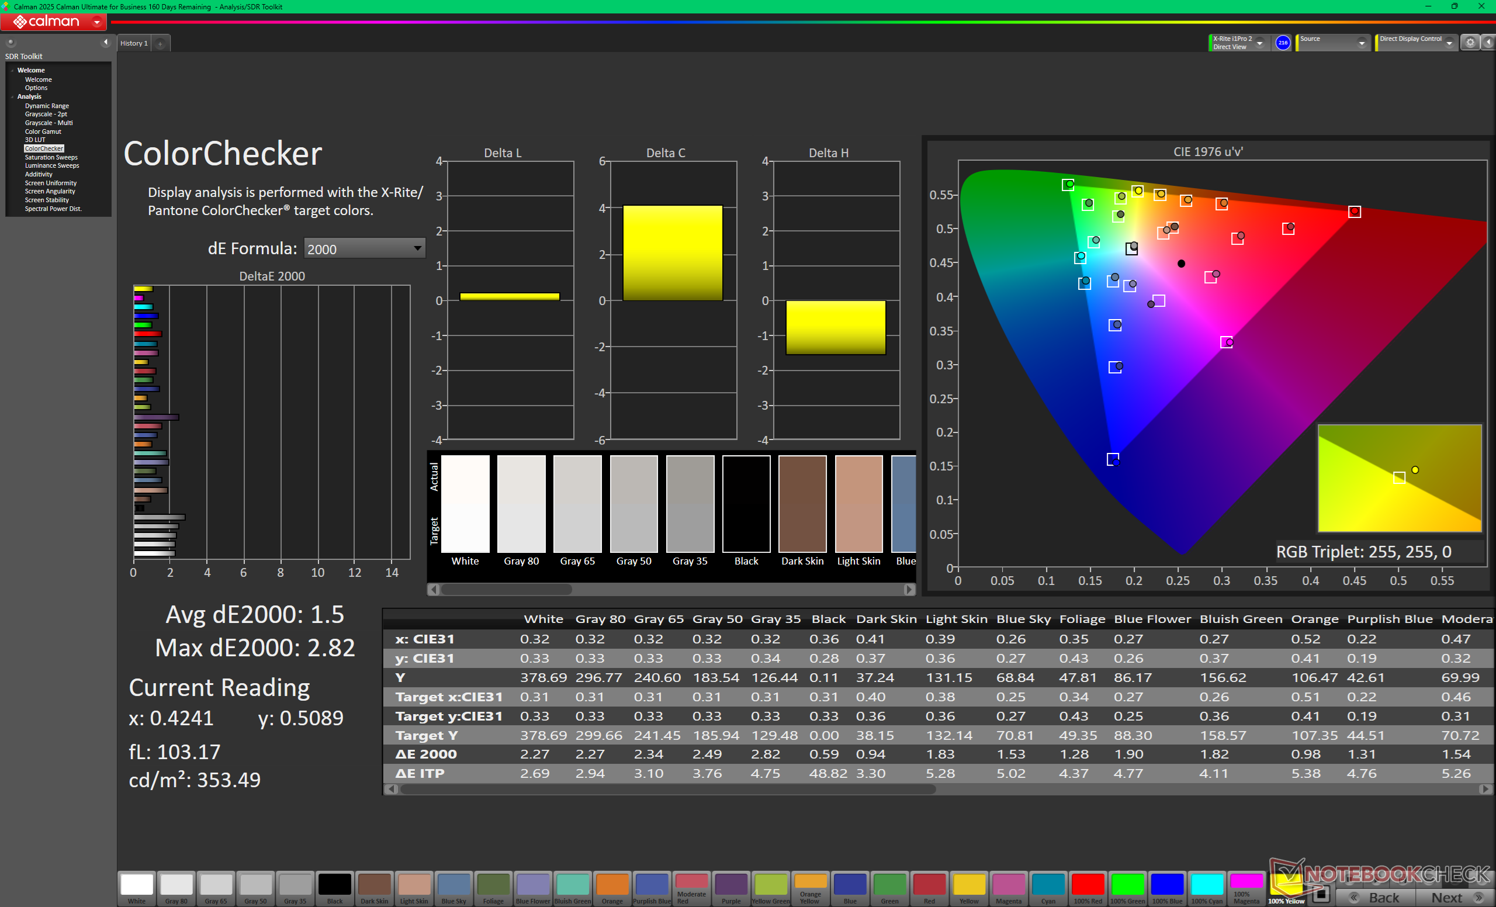Viewport: 1496px width, 907px height.
Task: Select the 100% Magenta patch button
Action: (1246, 888)
